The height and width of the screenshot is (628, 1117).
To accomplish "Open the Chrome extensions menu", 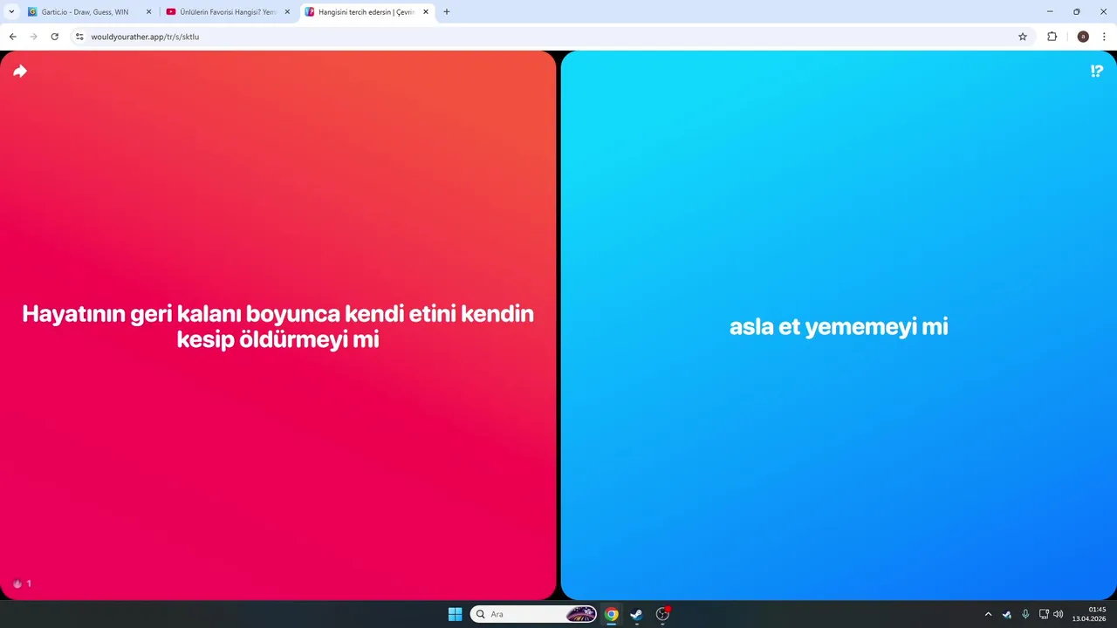I will (1052, 37).
